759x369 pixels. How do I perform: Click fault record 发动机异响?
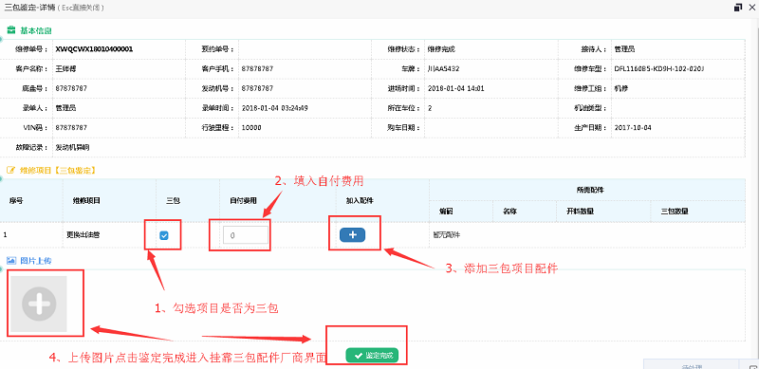(x=73, y=147)
